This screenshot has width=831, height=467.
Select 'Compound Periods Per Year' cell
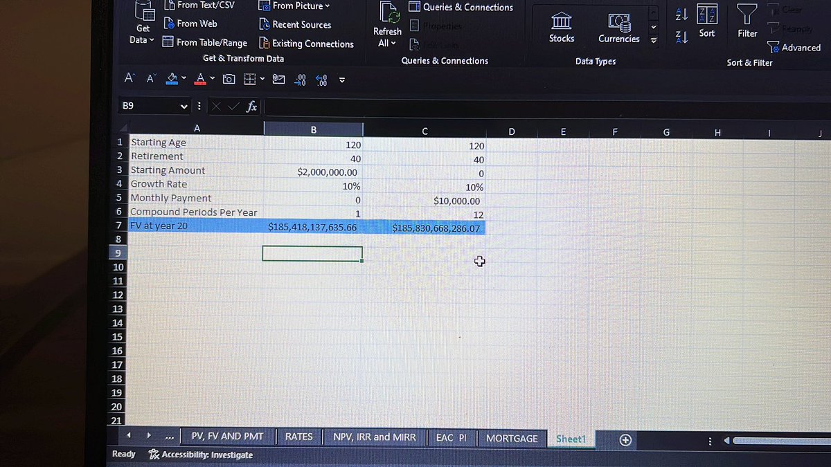(195, 212)
